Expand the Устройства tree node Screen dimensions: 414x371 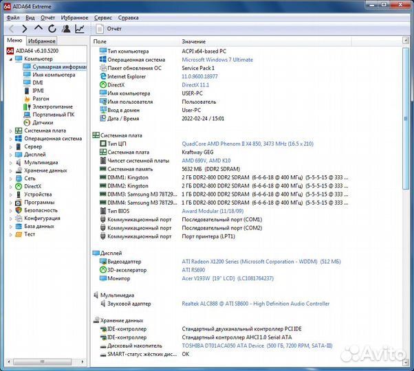tap(11, 195)
